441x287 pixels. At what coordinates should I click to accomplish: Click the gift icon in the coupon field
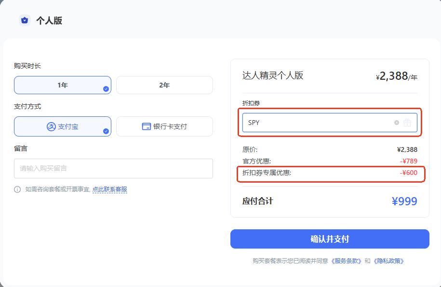pos(408,123)
